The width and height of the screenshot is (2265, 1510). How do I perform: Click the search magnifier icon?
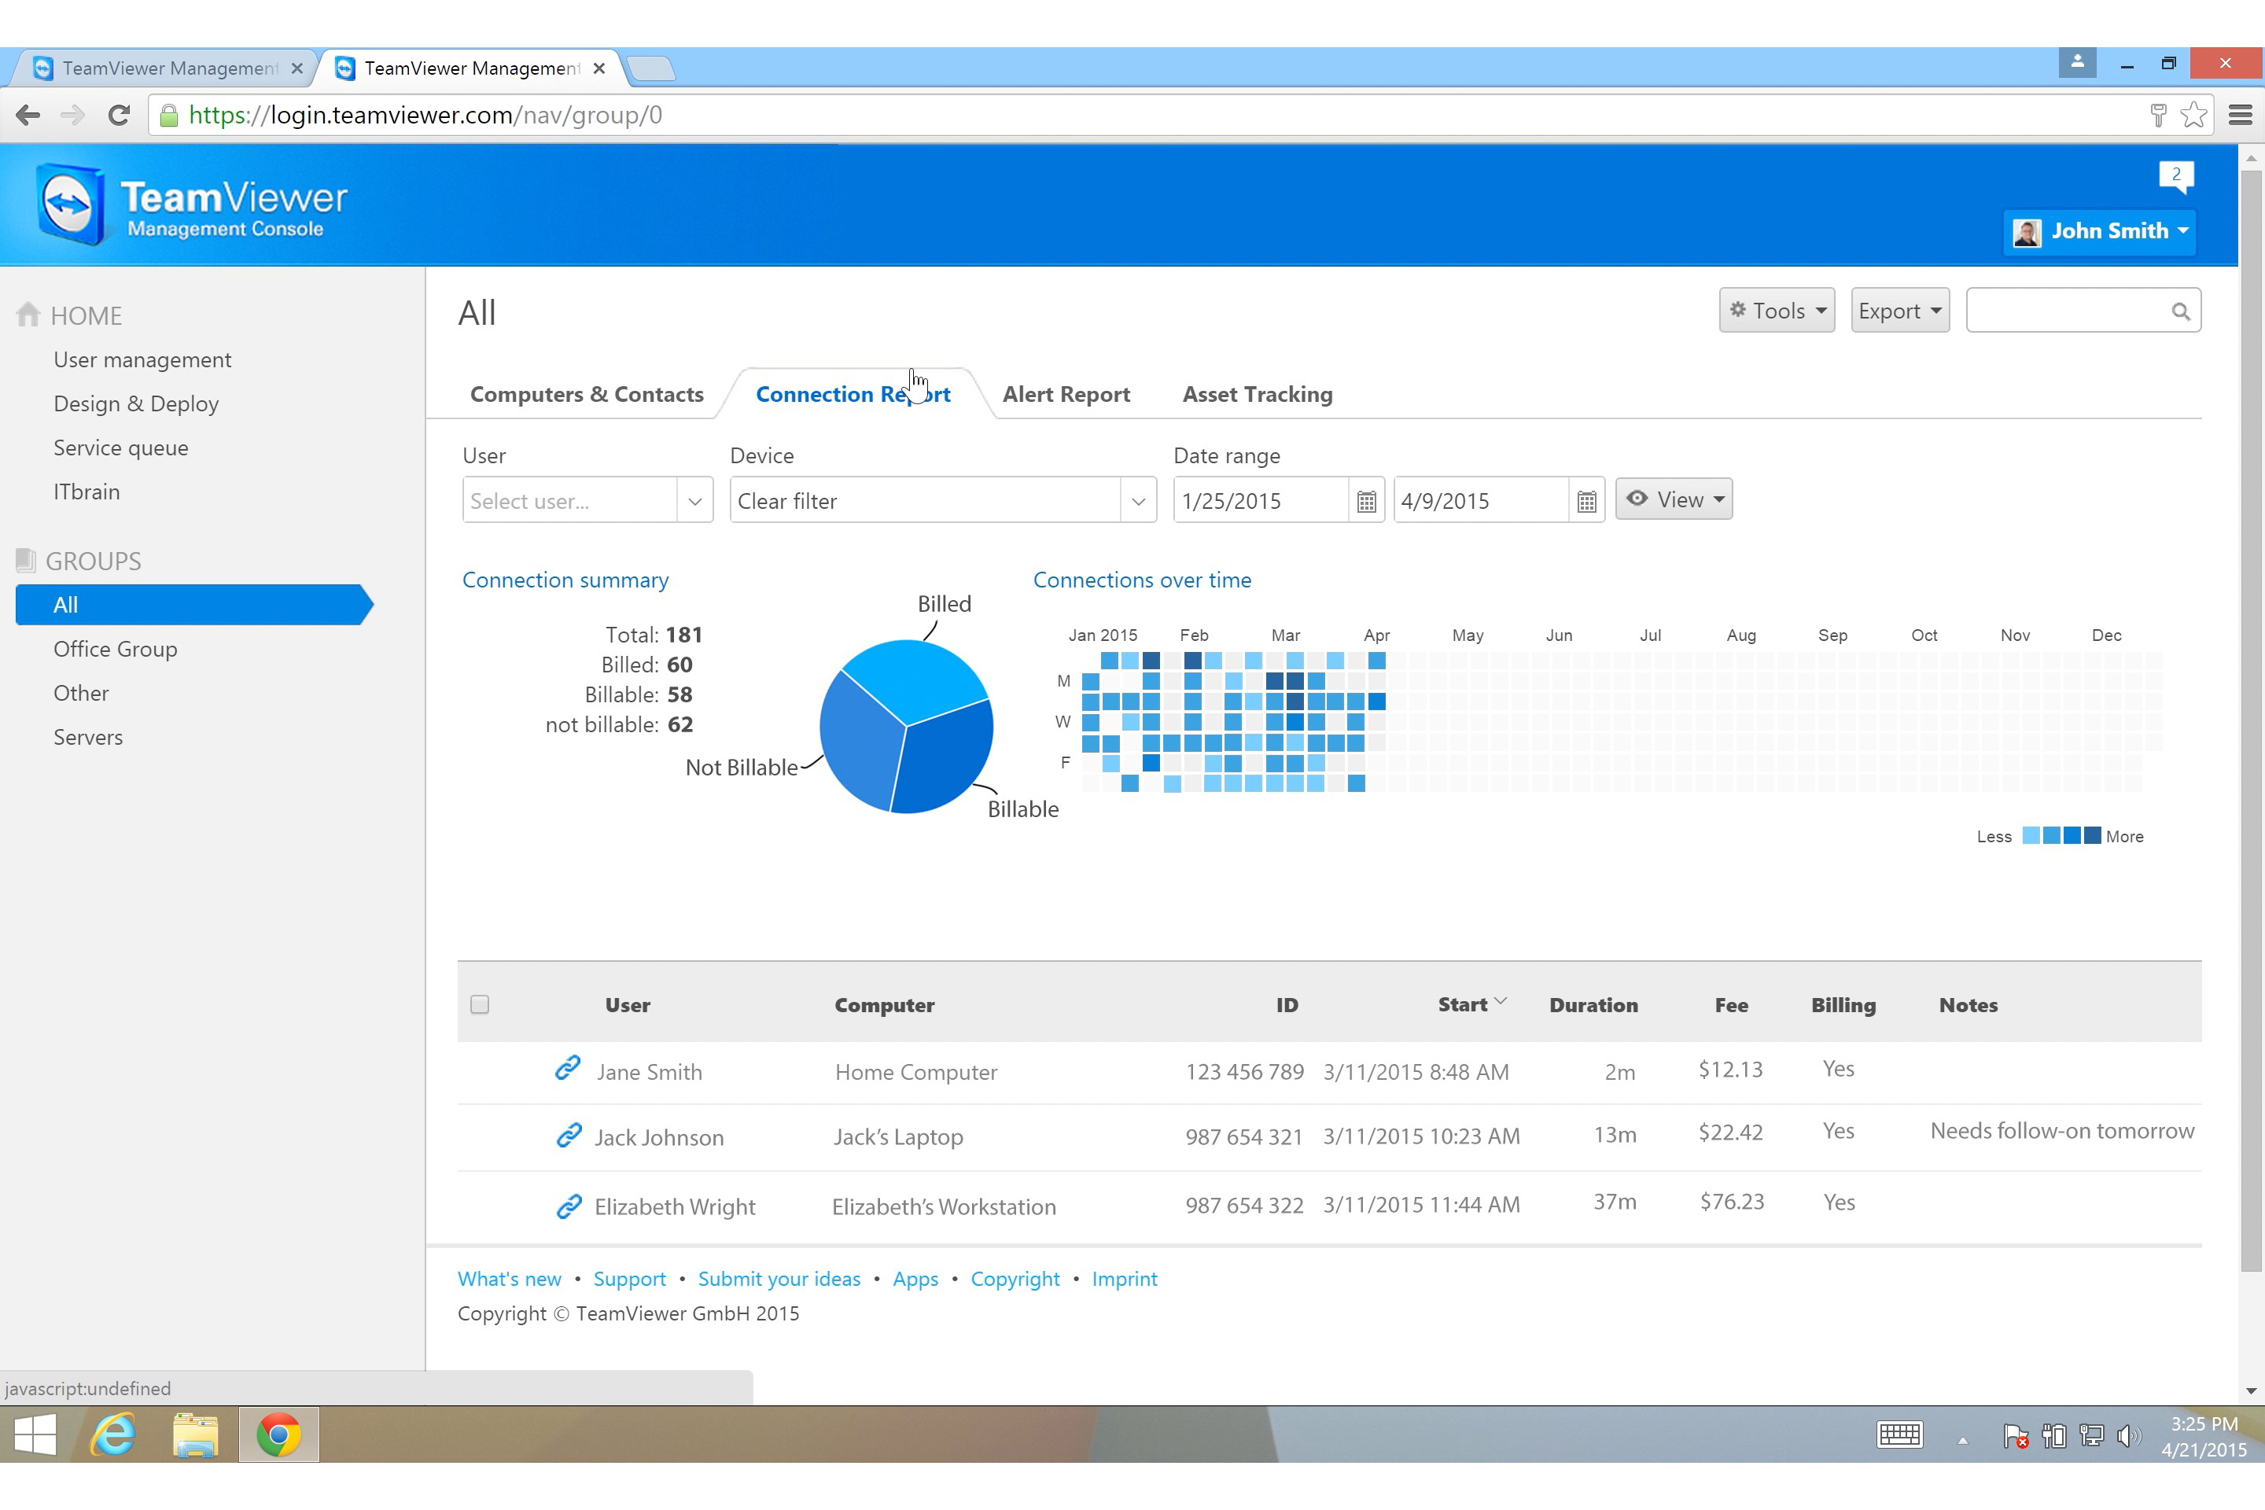pyautogui.click(x=2180, y=312)
